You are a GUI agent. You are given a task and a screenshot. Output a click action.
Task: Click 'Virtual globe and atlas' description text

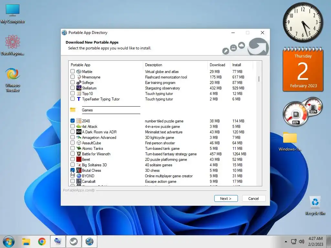click(x=162, y=71)
